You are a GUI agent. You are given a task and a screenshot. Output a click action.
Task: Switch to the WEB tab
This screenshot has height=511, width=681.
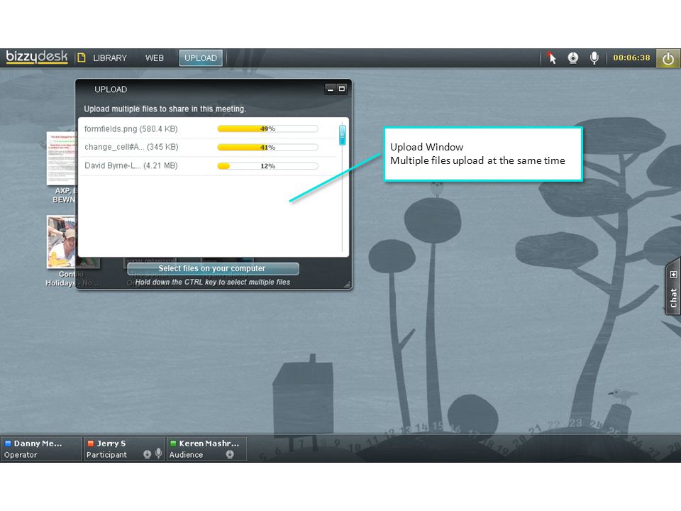154,57
